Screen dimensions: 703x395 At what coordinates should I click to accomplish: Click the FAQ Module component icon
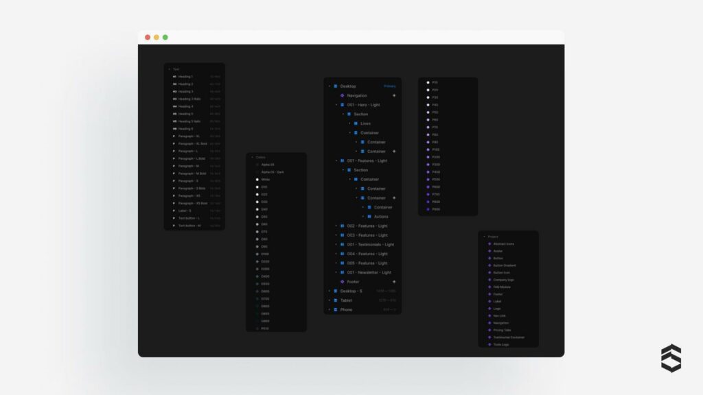[489, 287]
